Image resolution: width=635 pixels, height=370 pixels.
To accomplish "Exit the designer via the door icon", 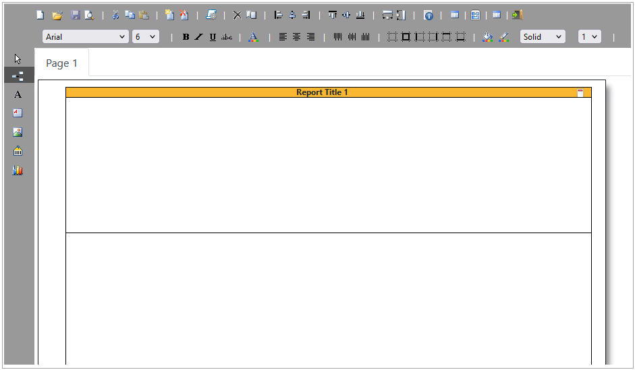I will [x=518, y=15].
